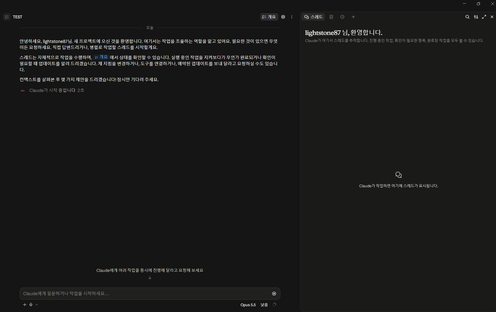
Task: Minimize the application window
Action: [464, 4]
